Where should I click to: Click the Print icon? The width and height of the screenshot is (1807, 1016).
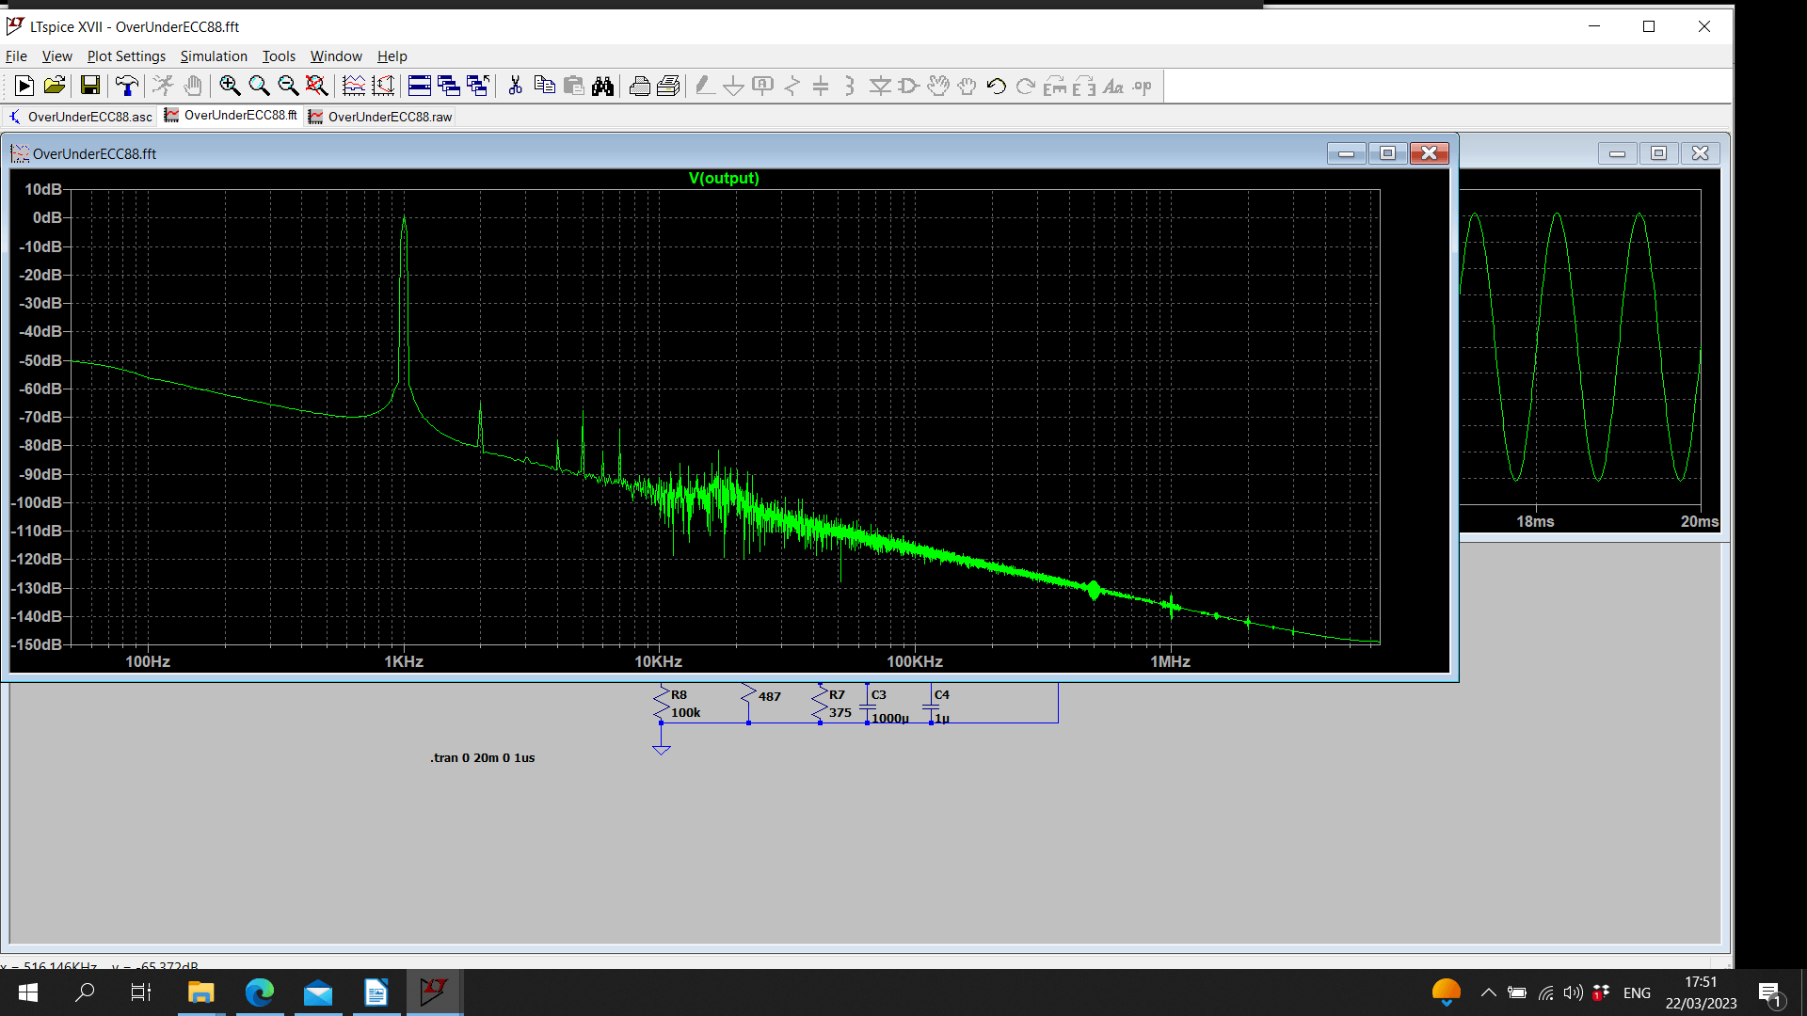point(639,87)
